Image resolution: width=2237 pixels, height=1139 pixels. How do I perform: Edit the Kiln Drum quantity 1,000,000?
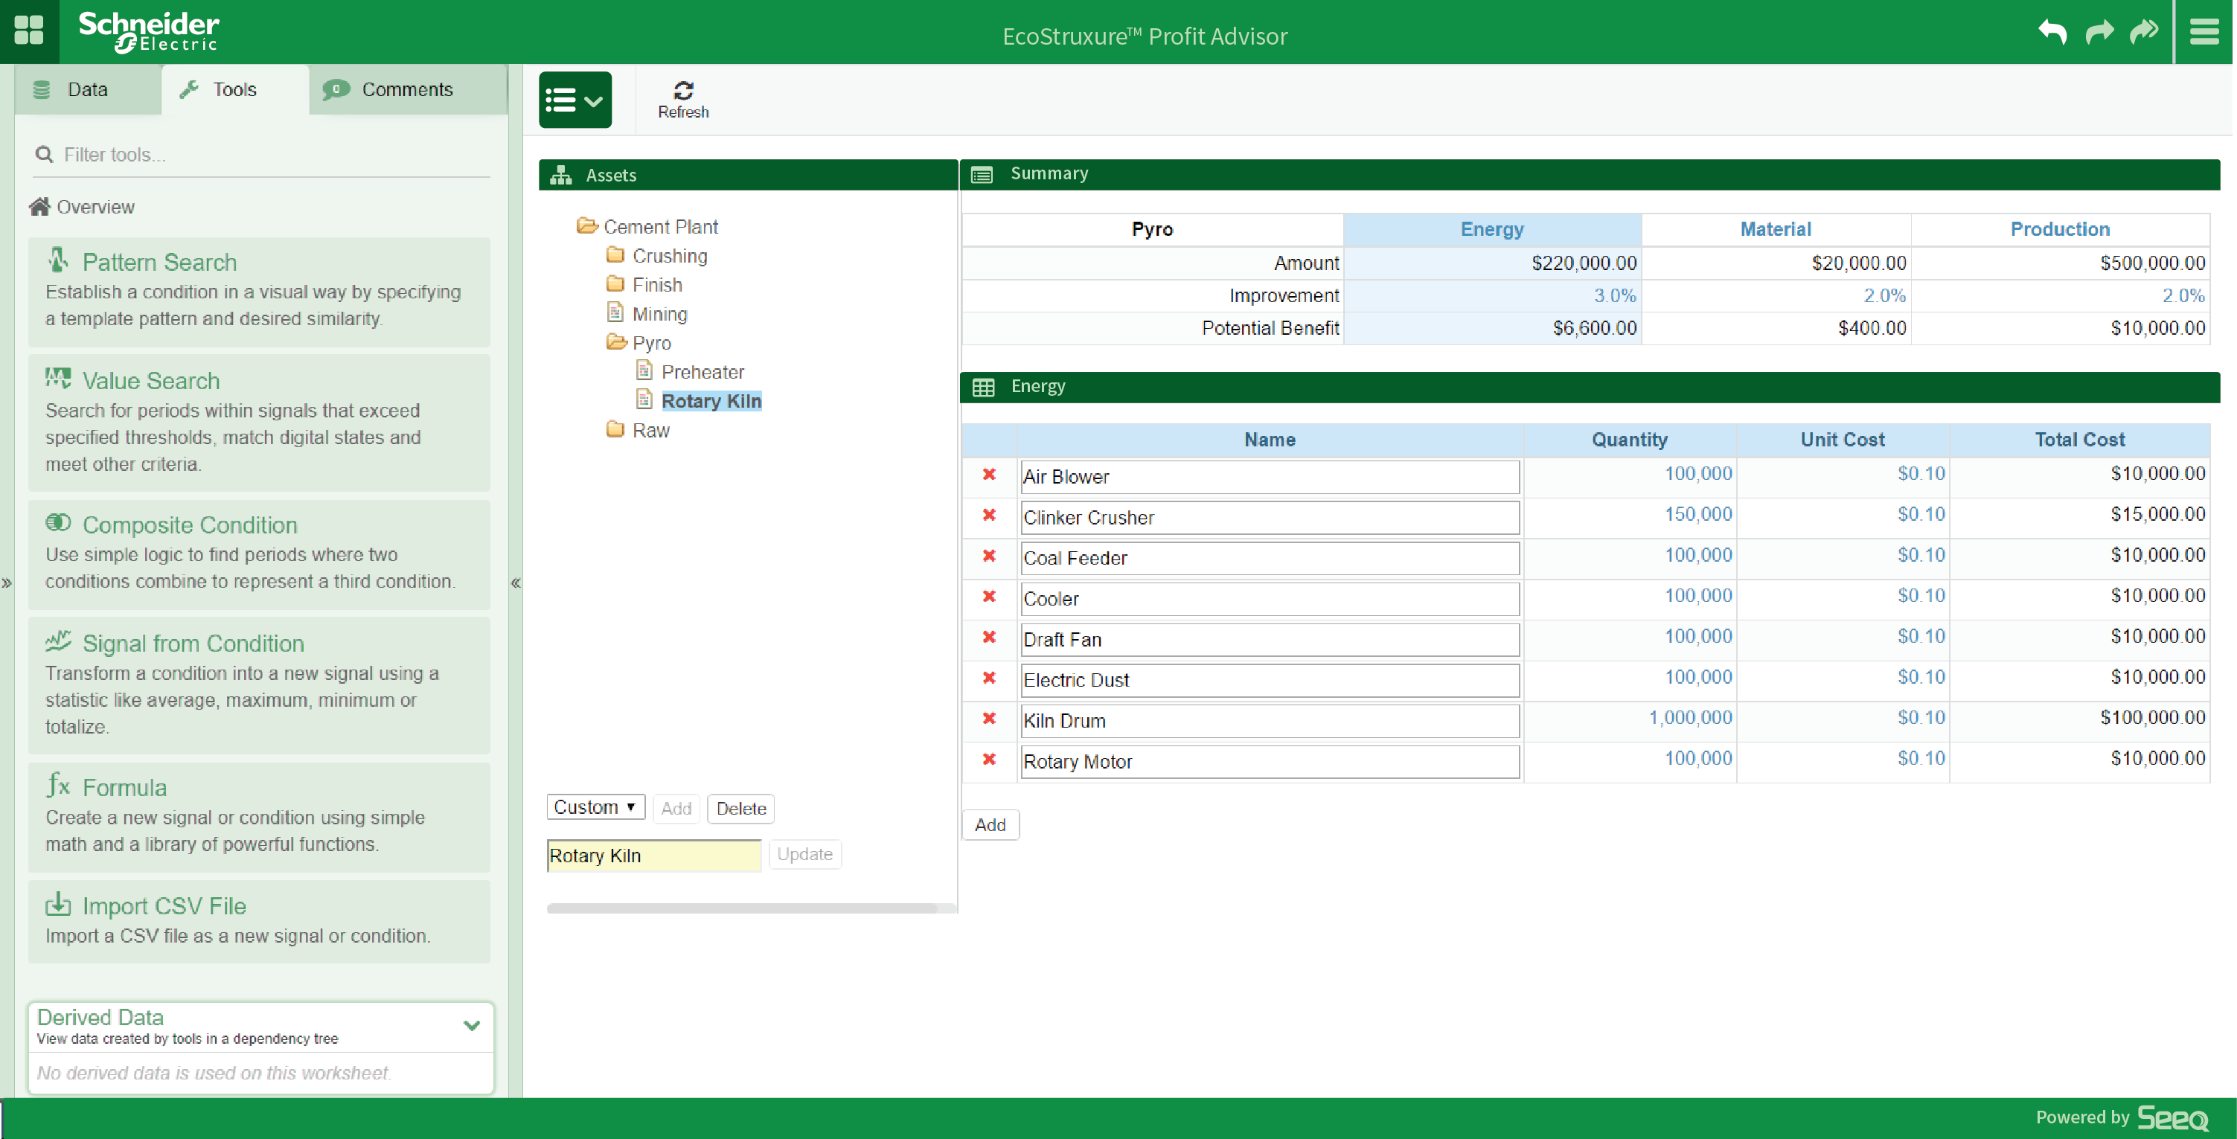click(x=1689, y=717)
